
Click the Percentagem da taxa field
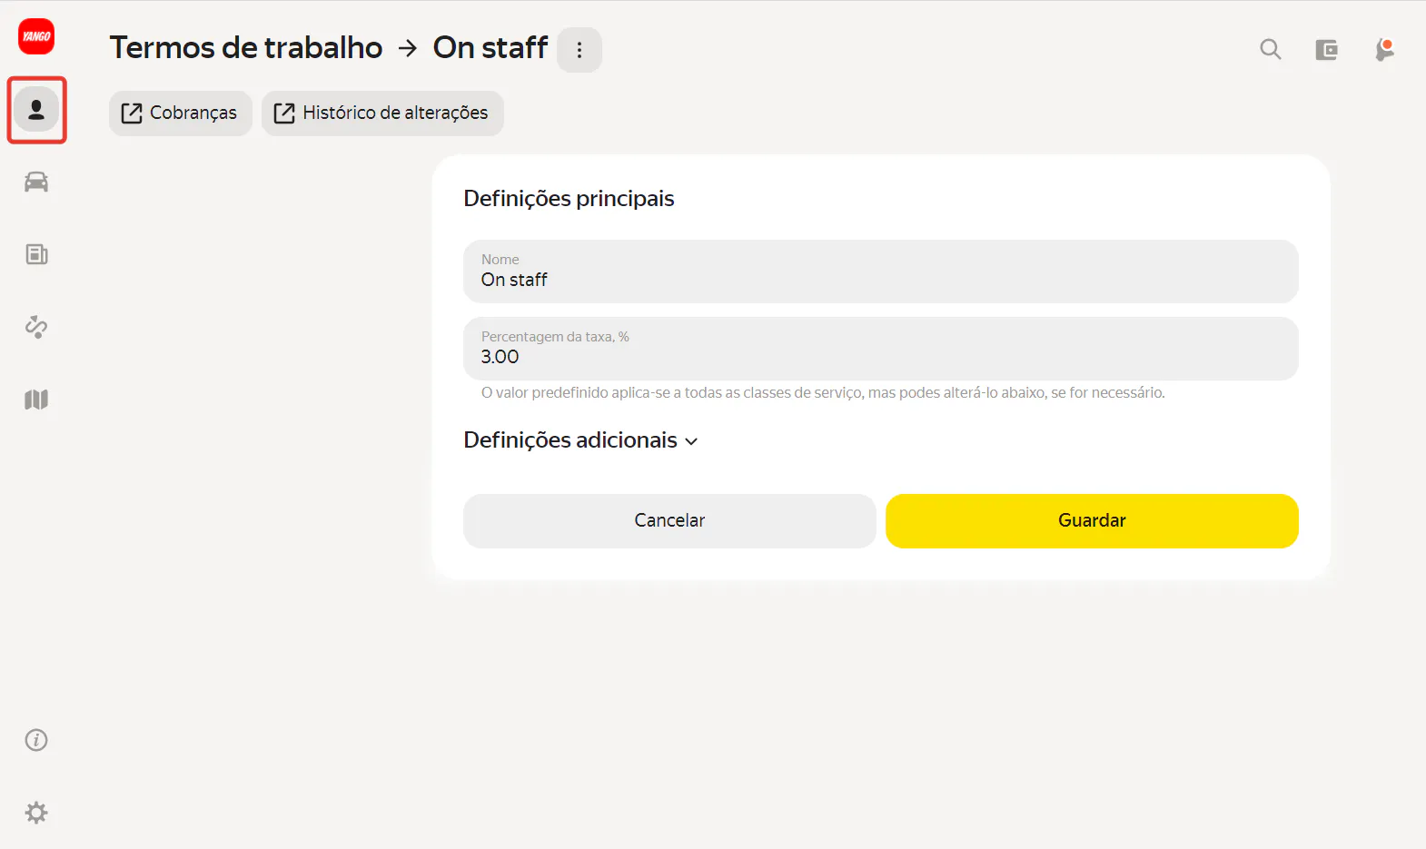pyautogui.click(x=881, y=349)
